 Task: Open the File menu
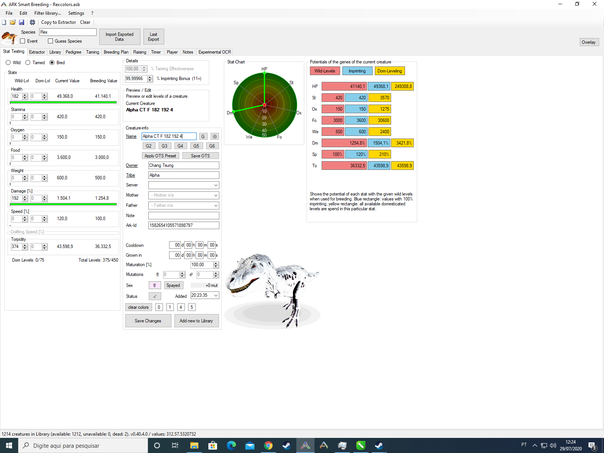pos(9,13)
